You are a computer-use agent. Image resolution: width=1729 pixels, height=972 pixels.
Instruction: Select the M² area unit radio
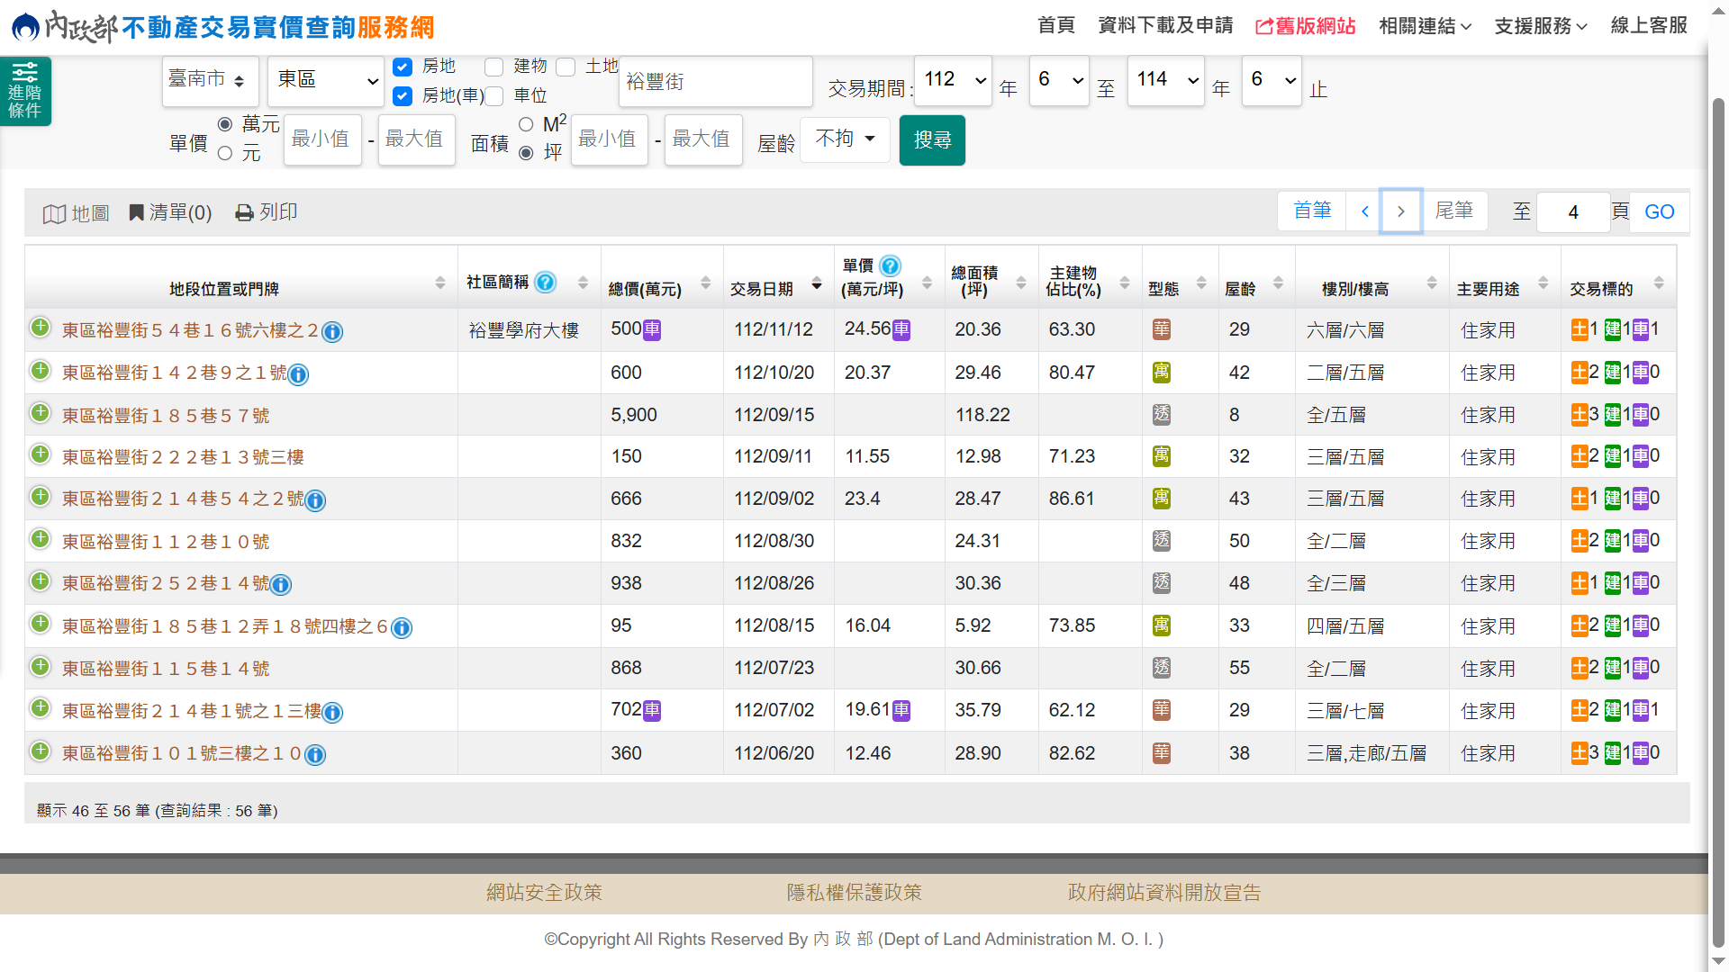tap(526, 124)
